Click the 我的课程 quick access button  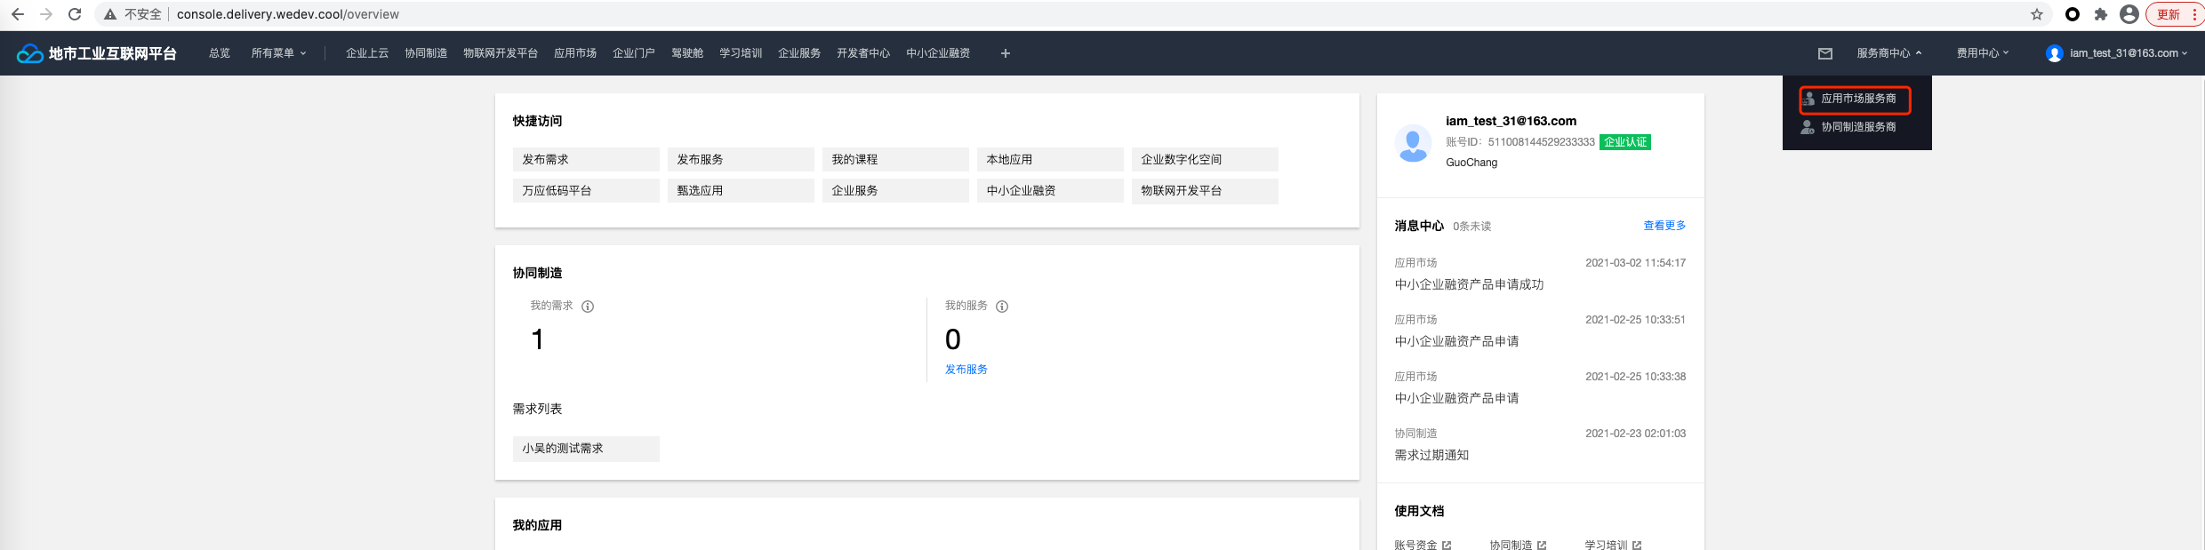pyautogui.click(x=895, y=160)
